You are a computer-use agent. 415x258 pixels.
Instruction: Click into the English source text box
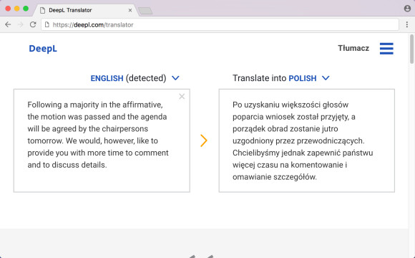(x=102, y=140)
